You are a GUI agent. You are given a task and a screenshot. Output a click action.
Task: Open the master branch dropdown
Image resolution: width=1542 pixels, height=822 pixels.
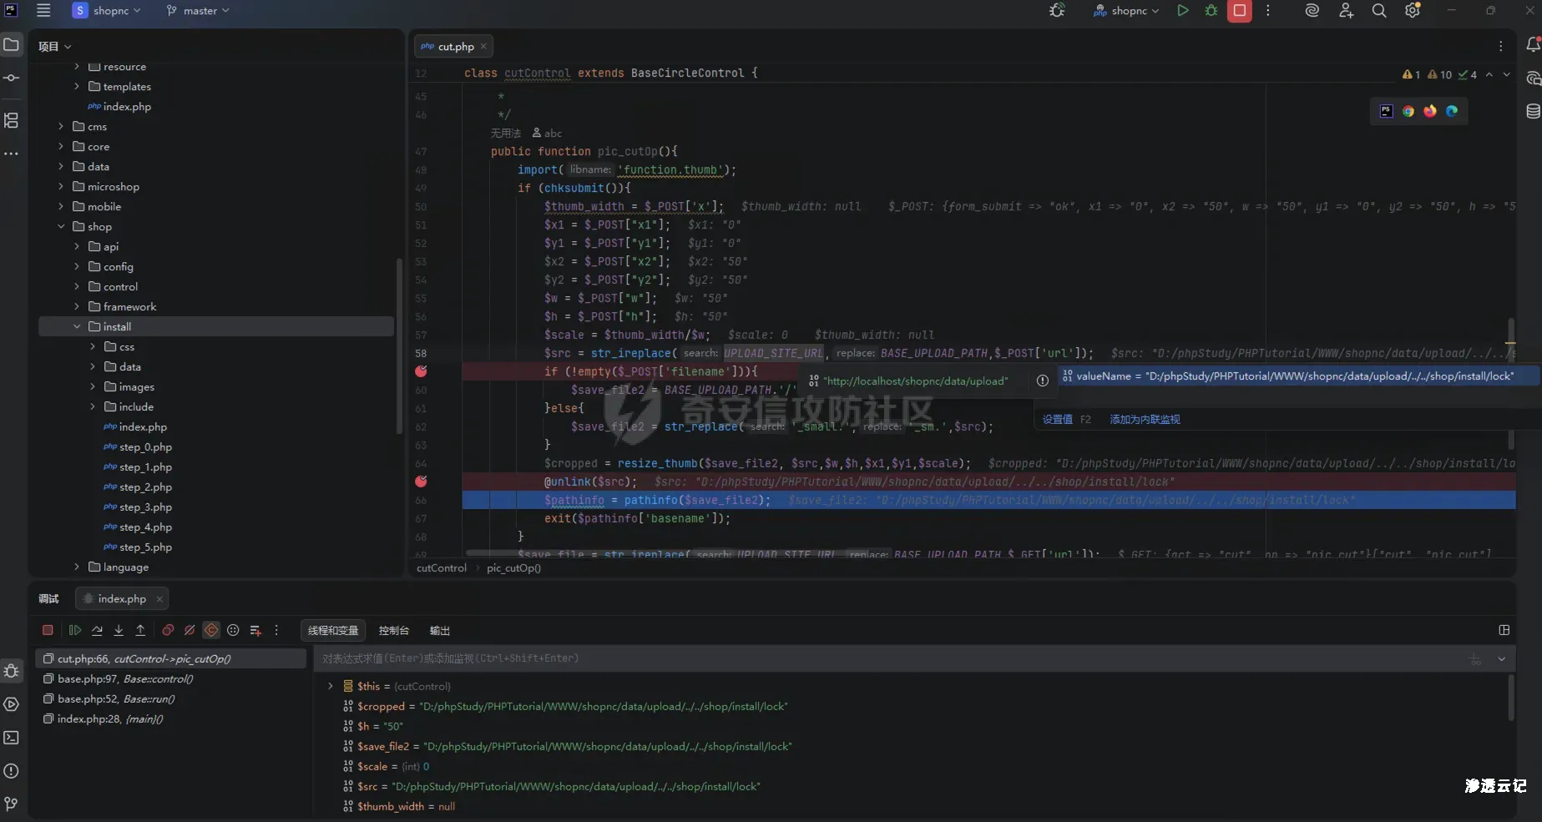198,11
